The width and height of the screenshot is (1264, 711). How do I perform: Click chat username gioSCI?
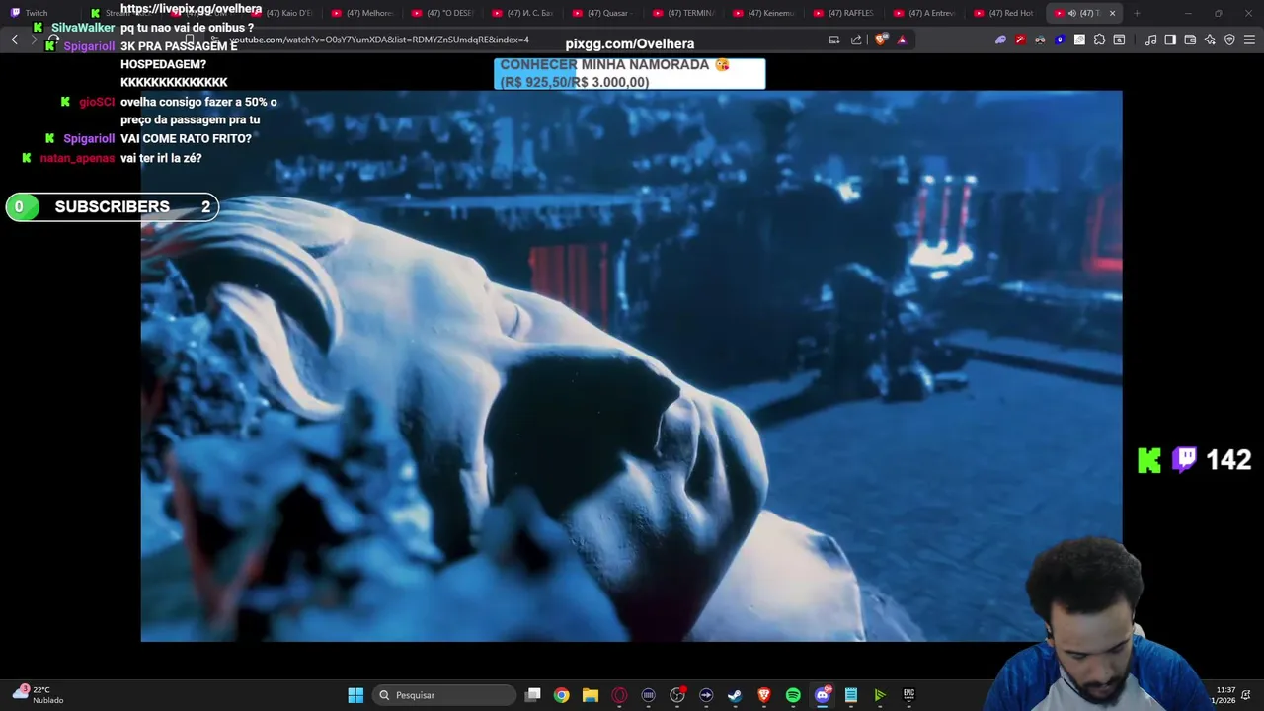point(97,102)
